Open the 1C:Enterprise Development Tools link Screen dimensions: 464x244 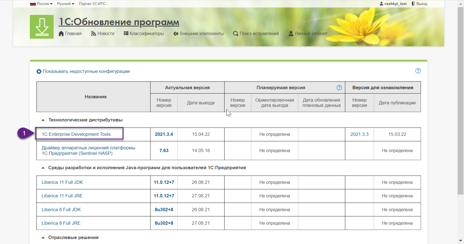point(76,134)
